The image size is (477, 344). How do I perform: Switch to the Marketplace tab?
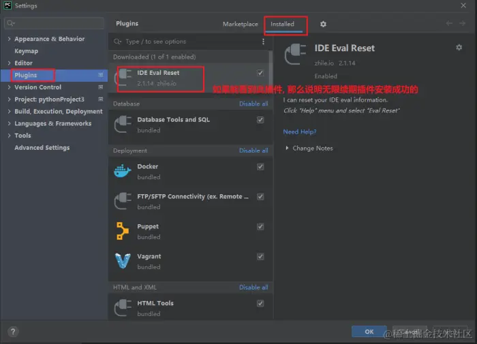240,24
